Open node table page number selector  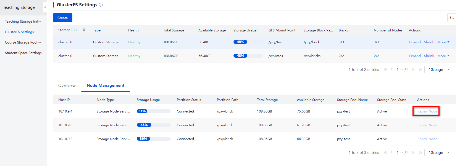pyautogui.click(x=400, y=152)
